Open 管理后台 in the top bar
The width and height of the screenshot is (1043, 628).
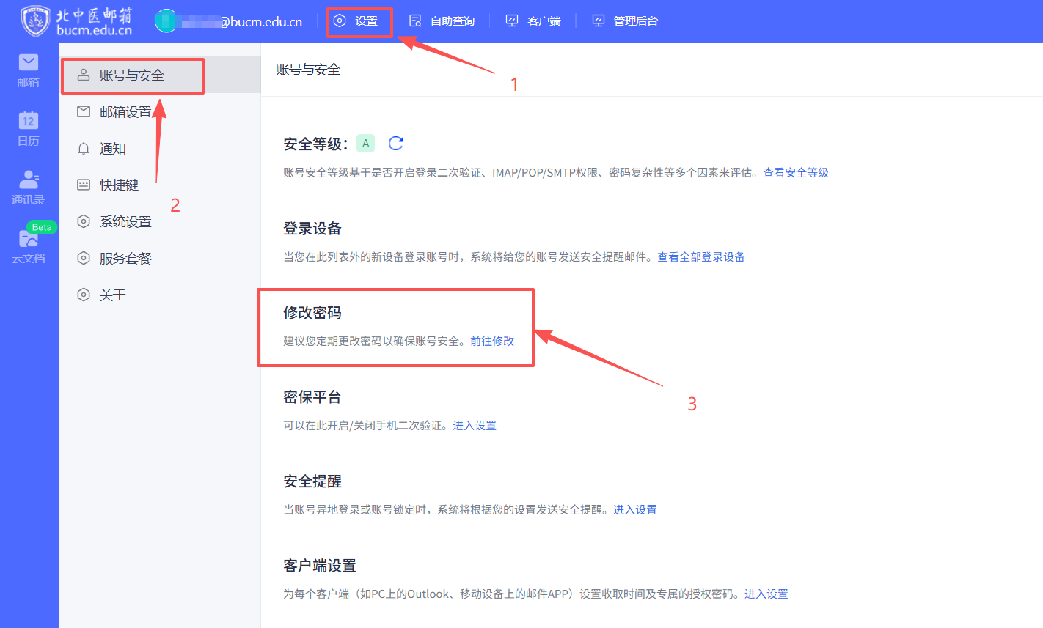(626, 21)
